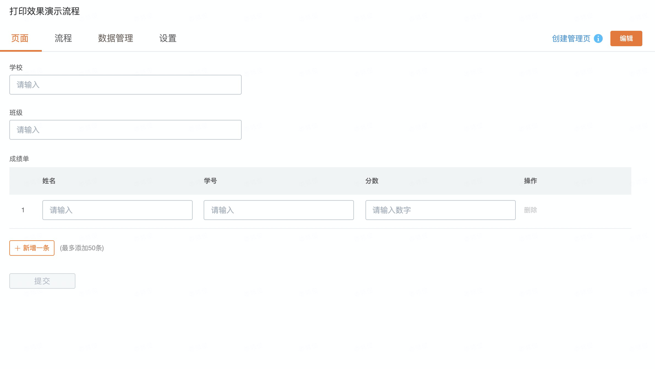
Task: Click the 姓名 input in row 1
Action: [x=117, y=210]
